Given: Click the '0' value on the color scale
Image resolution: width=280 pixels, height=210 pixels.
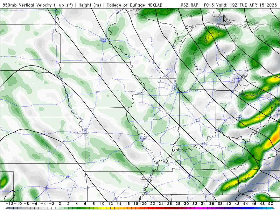Looking at the screenshot, I should pos(60,204).
